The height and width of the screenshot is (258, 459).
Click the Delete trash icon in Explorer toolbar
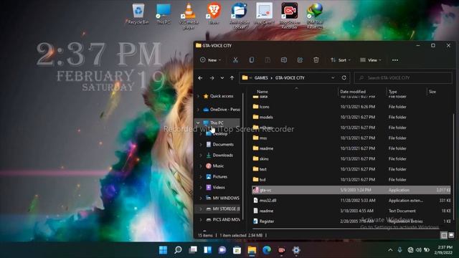pyautogui.click(x=316, y=60)
